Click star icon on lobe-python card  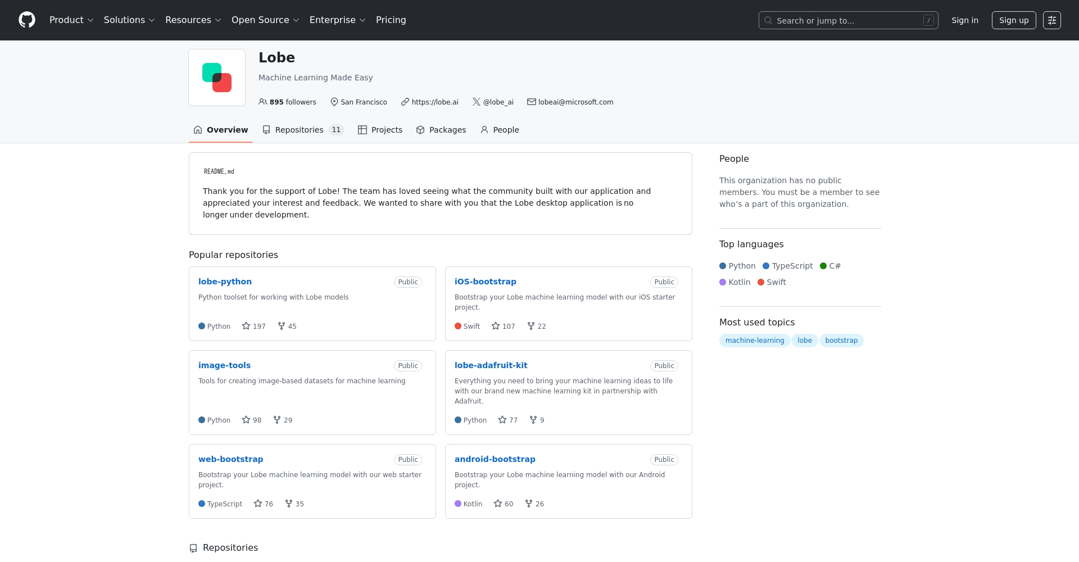[x=246, y=326]
